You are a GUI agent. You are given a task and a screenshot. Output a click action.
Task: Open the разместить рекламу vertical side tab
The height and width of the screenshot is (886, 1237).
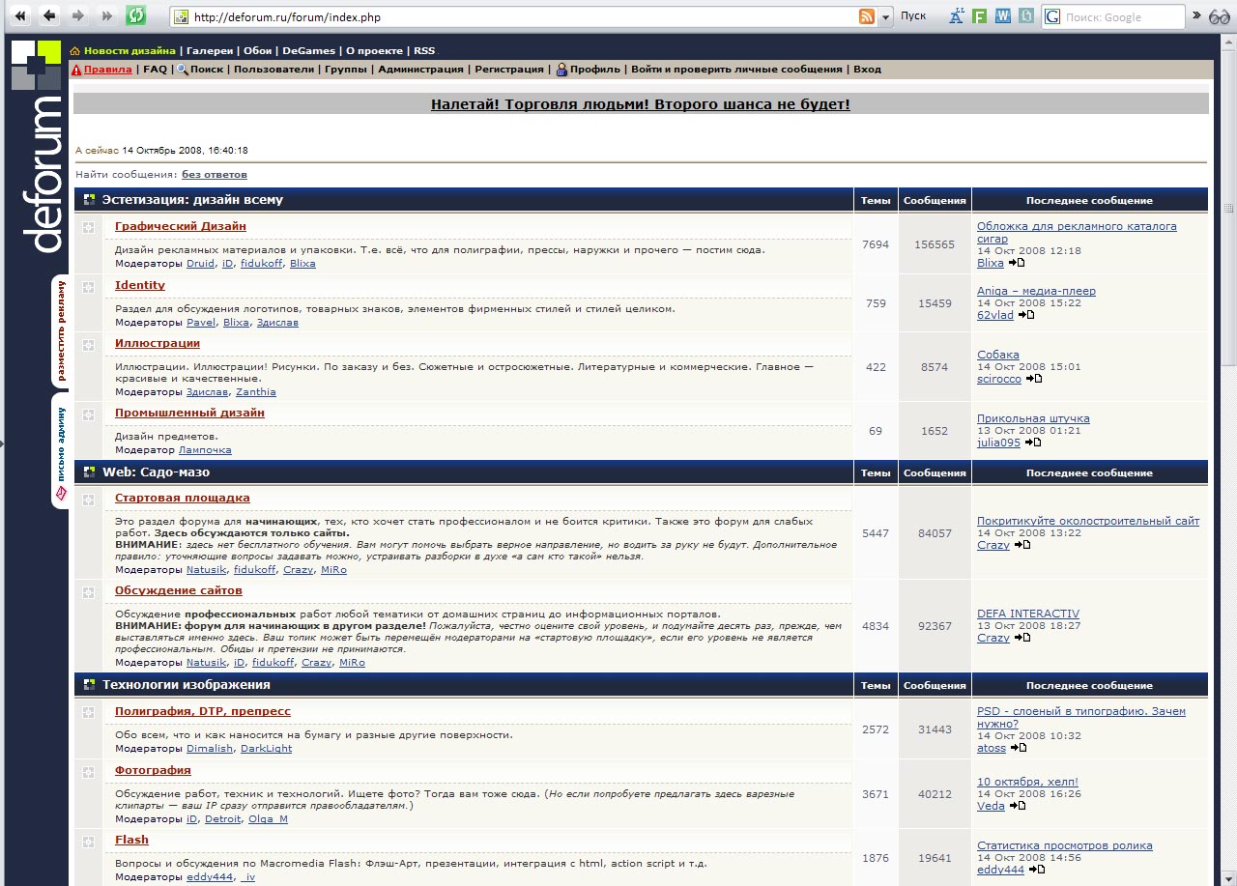(60, 330)
